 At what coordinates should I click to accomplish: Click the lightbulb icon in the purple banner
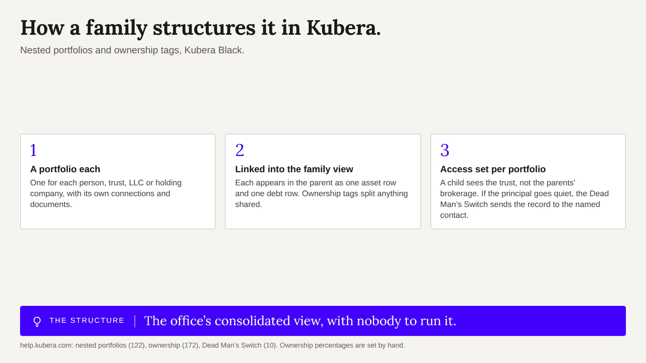37,321
